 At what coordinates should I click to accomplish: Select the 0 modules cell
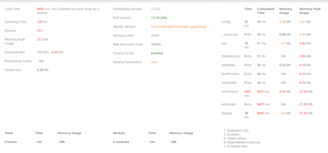[121, 142]
